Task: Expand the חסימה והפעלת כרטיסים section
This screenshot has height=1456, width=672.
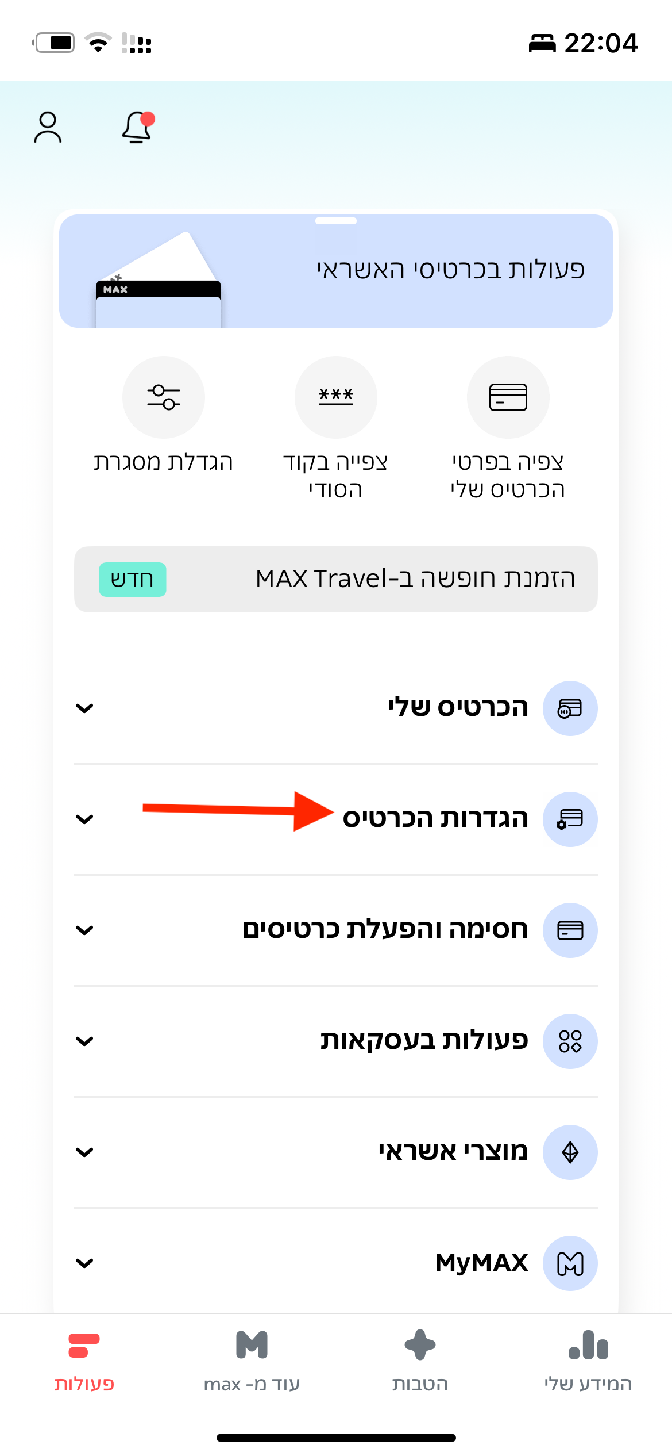Action: pyautogui.click(x=84, y=930)
